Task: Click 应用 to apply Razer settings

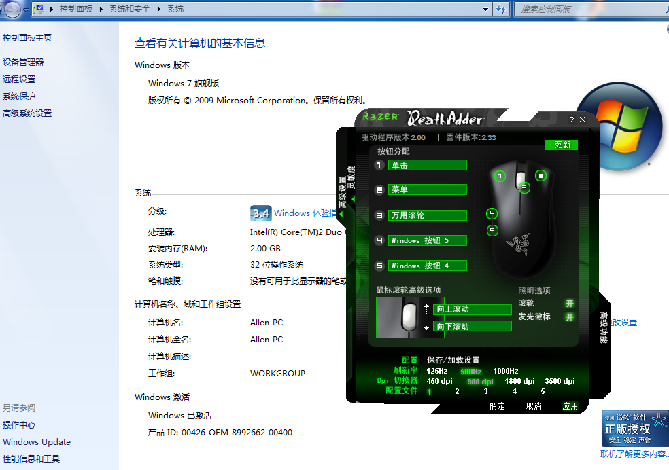Action: [x=570, y=406]
